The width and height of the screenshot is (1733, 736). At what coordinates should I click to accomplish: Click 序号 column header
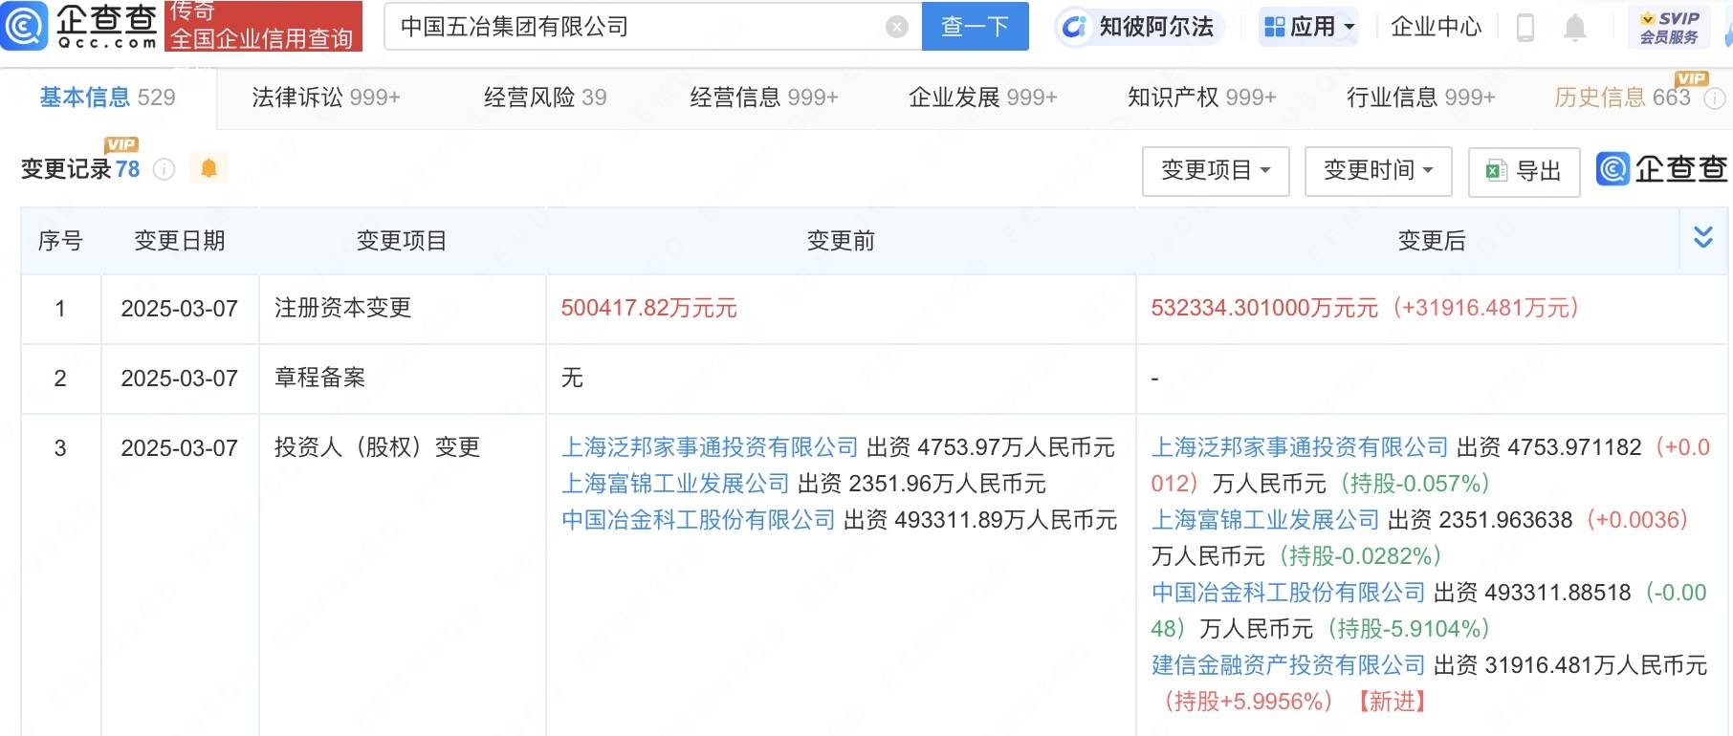click(60, 241)
